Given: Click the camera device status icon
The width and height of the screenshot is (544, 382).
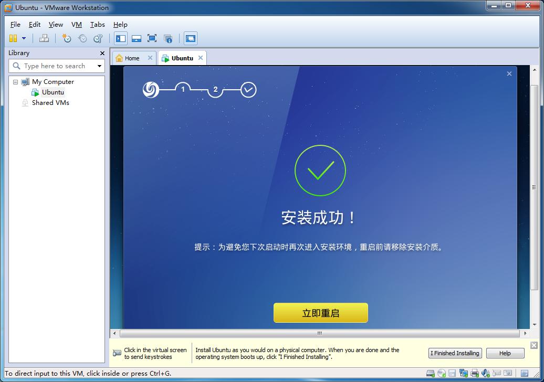Looking at the screenshot, I should click(x=508, y=373).
